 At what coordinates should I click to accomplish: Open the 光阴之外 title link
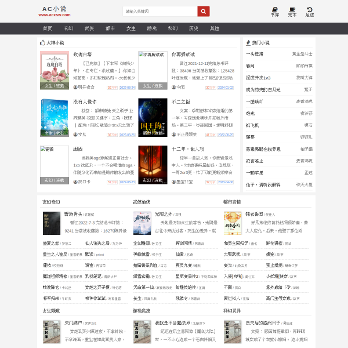pos(164,214)
